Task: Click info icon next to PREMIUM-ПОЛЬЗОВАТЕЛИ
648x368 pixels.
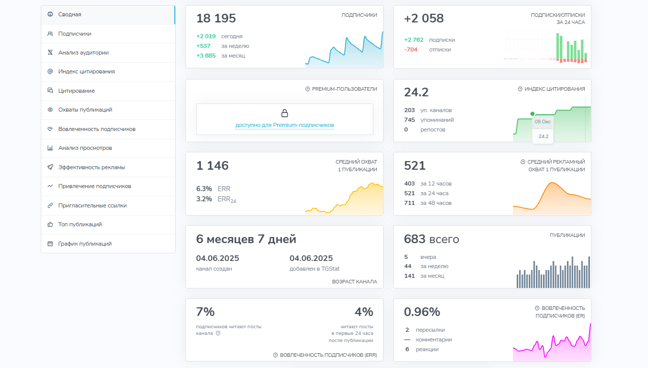Action: pos(308,89)
